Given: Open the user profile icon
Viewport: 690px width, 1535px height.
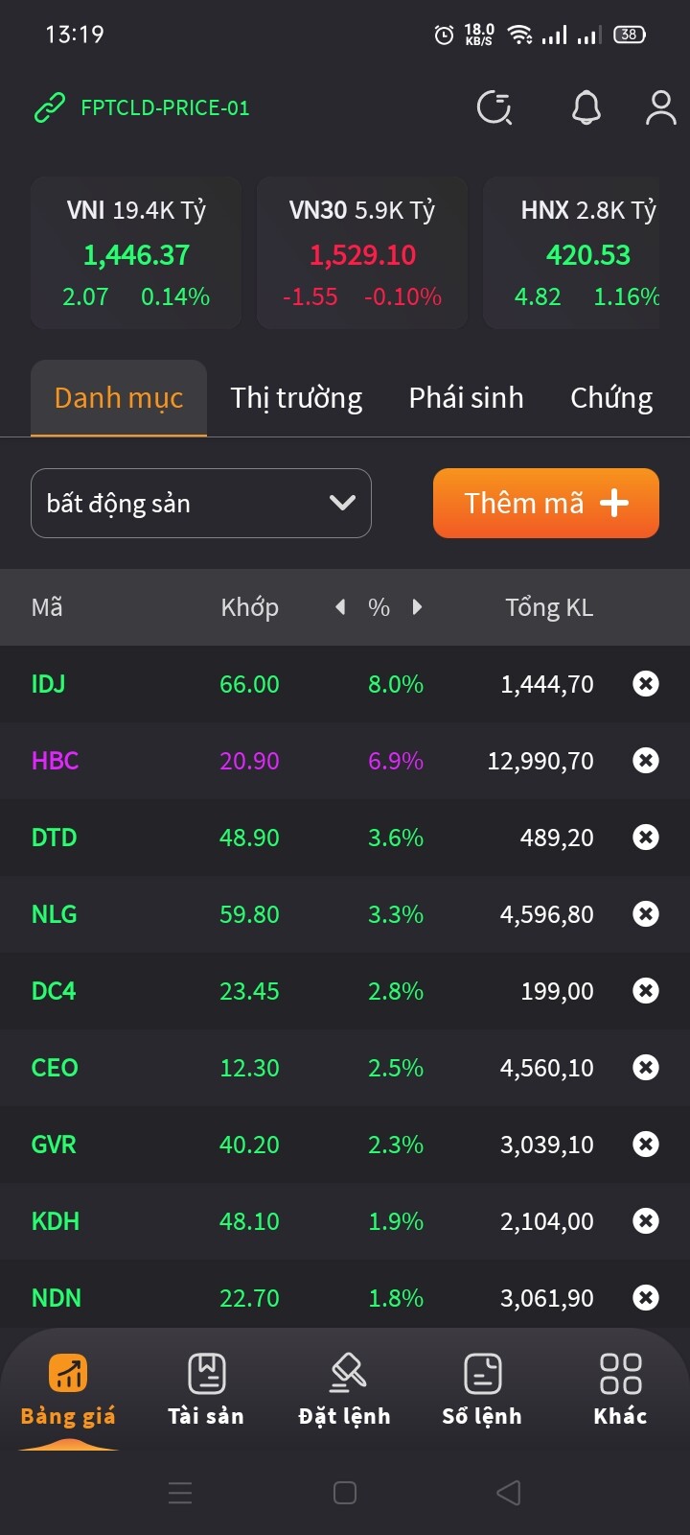Looking at the screenshot, I should point(660,108).
